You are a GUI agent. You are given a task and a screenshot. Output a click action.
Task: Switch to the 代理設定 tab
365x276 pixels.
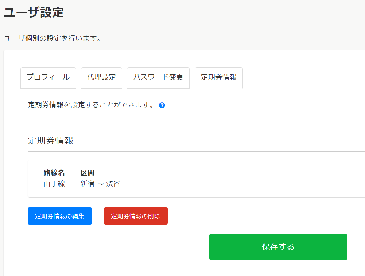click(101, 77)
